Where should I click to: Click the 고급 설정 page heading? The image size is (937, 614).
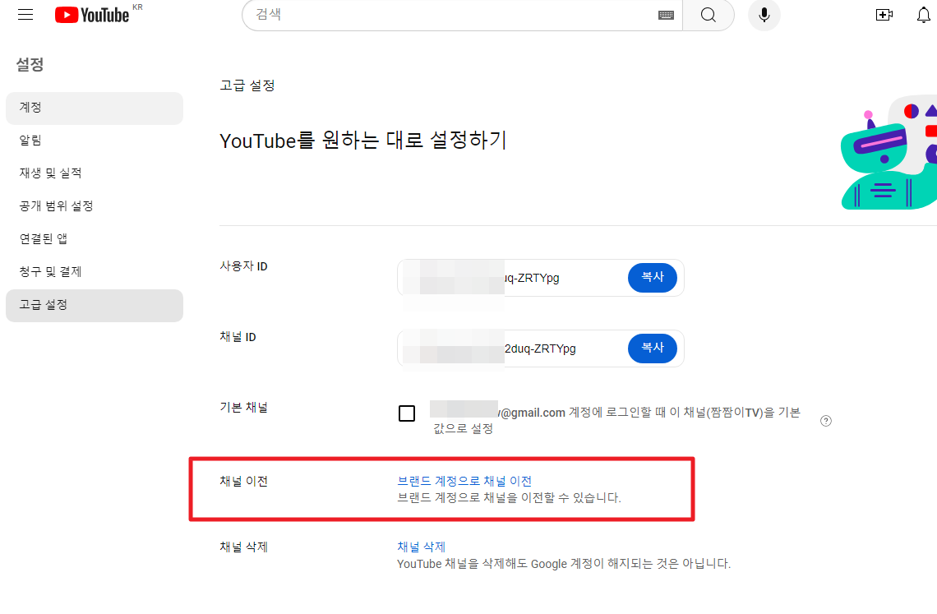247,85
